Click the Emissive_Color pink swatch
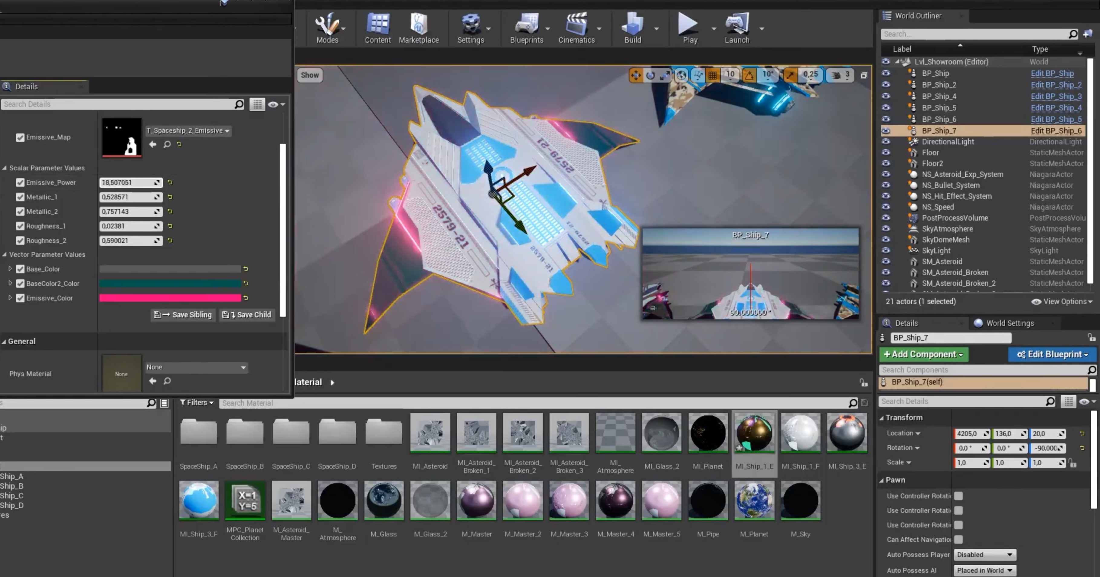Viewport: 1100px width, 577px height. (x=170, y=298)
